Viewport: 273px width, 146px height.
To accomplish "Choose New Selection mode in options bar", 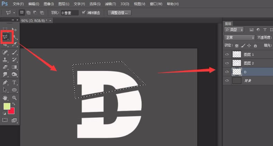I will pos(22,12).
